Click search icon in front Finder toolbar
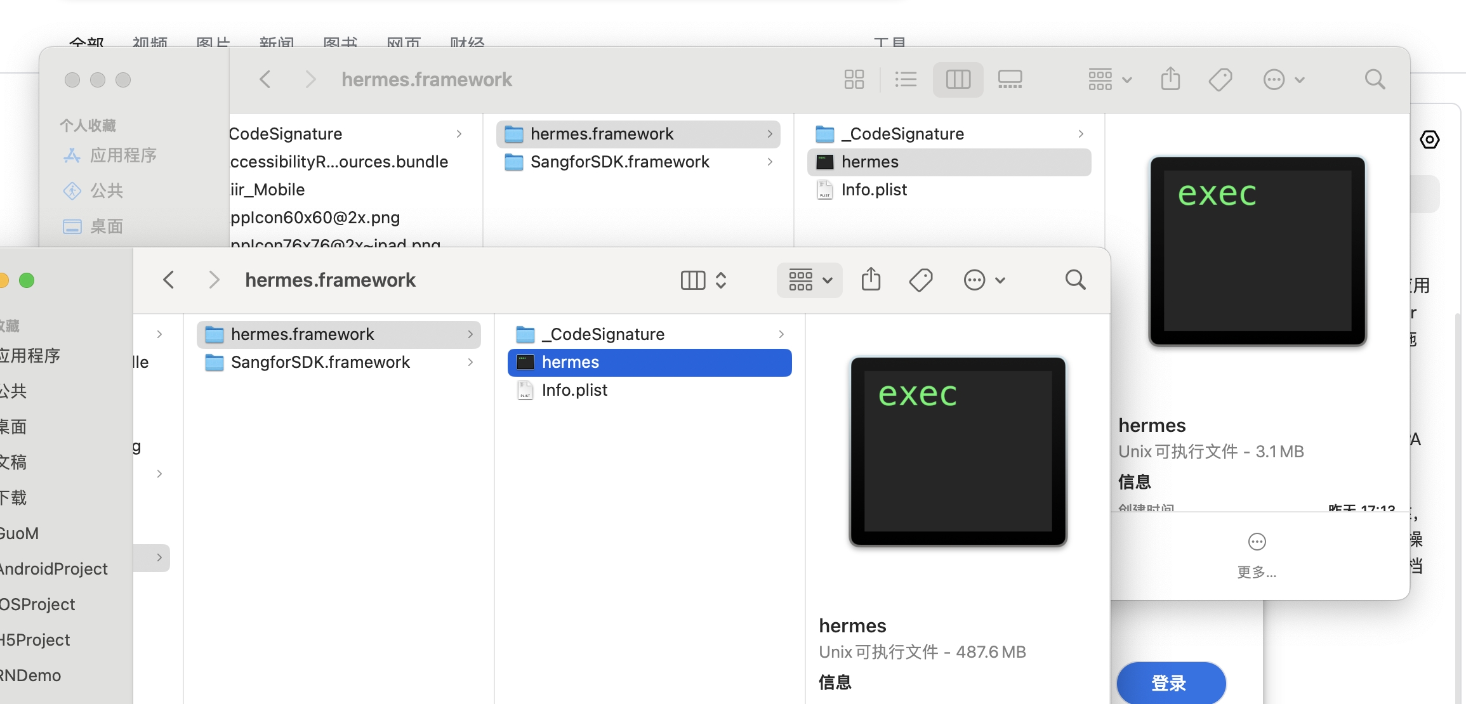The height and width of the screenshot is (704, 1466). (1075, 280)
